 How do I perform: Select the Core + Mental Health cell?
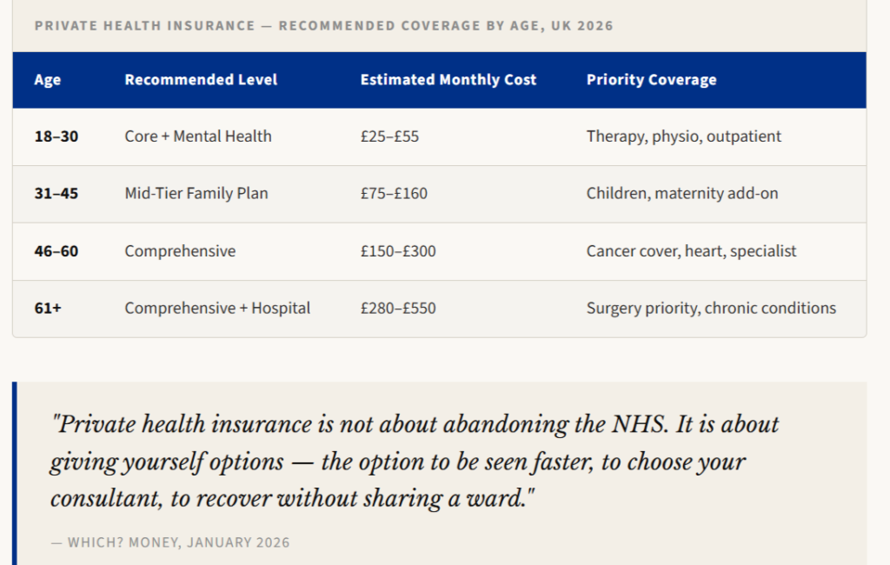pos(198,136)
